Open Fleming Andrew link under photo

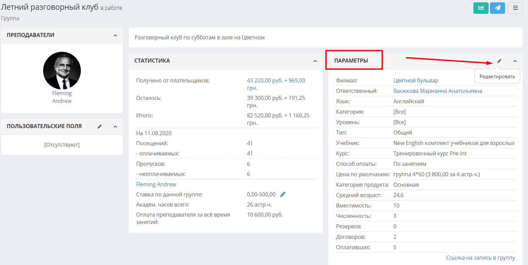62,97
